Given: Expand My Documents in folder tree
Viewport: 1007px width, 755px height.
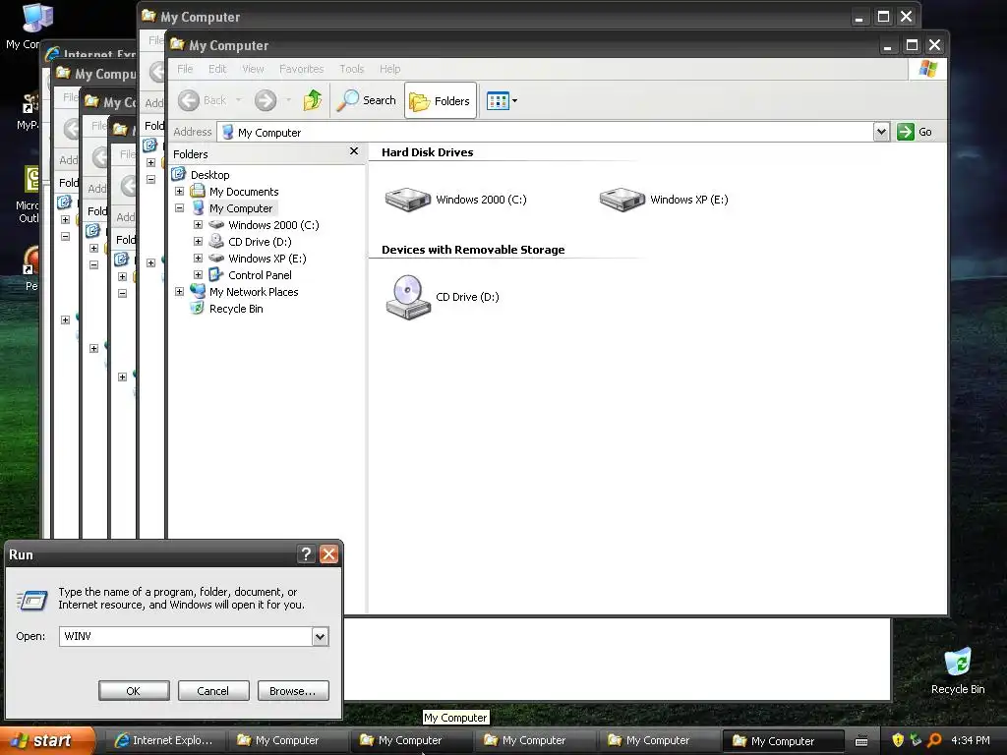Looking at the screenshot, I should click(180, 192).
